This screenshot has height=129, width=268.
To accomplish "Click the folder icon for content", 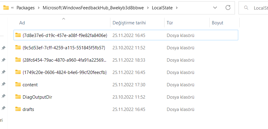I will coord(18,85).
